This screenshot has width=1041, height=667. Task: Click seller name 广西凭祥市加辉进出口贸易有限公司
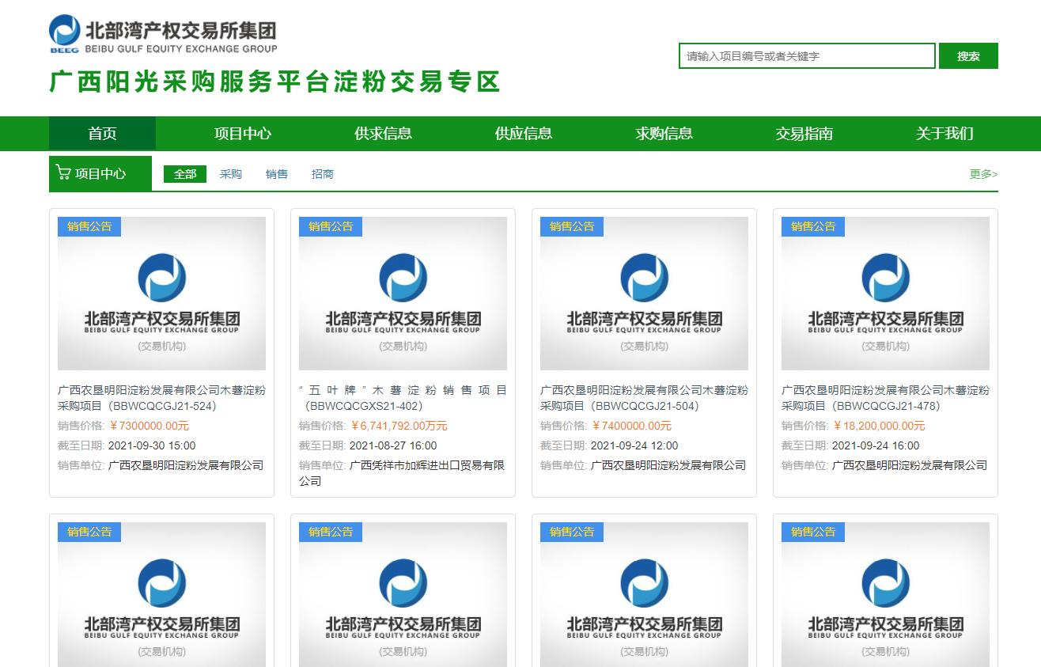(403, 473)
